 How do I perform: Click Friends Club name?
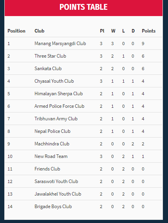coord(47,169)
